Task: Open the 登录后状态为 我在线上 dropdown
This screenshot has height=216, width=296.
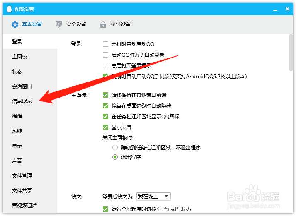Action: (153, 197)
